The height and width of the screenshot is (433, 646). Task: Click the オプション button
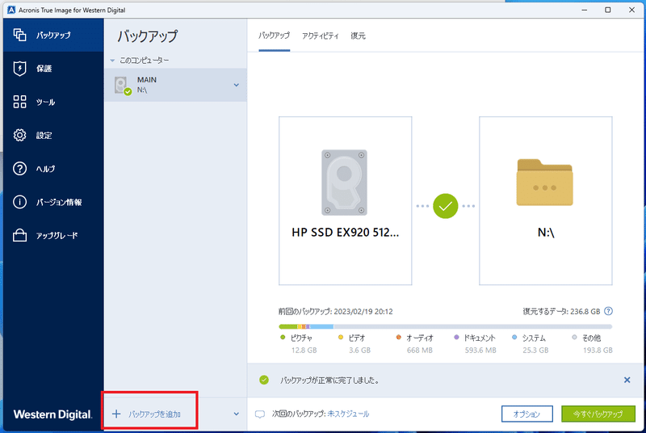[x=527, y=414]
